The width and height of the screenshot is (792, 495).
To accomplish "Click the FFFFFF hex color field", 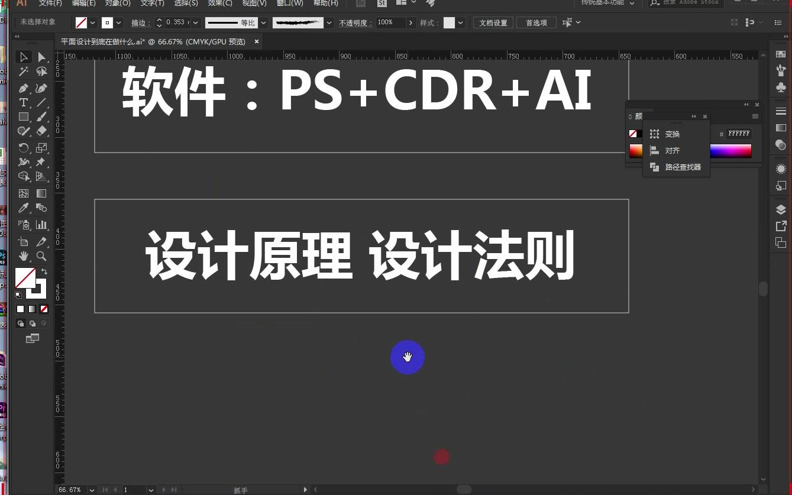I will point(739,134).
